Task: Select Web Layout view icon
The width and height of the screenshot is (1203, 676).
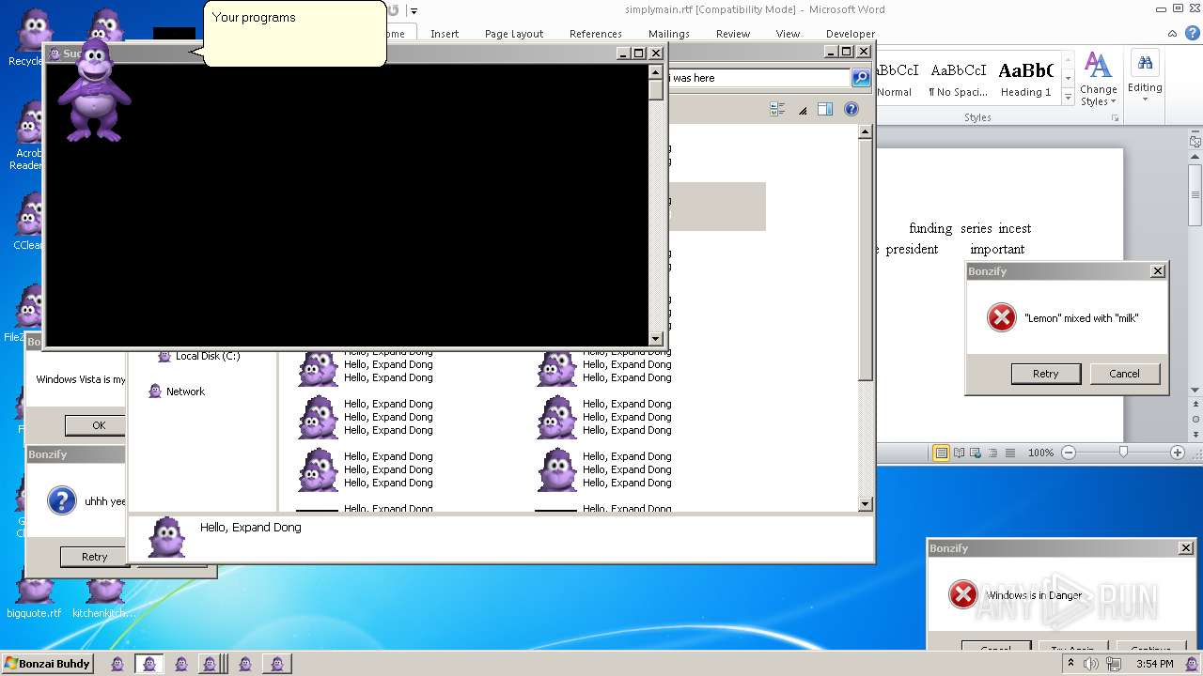Action: 976,453
